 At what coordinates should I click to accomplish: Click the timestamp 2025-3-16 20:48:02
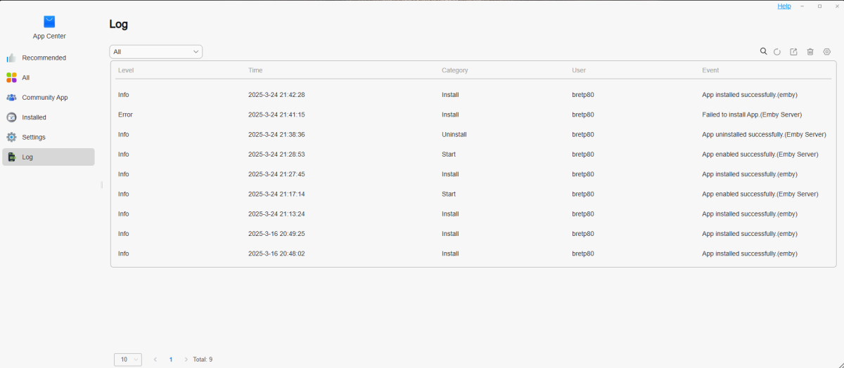click(x=276, y=254)
